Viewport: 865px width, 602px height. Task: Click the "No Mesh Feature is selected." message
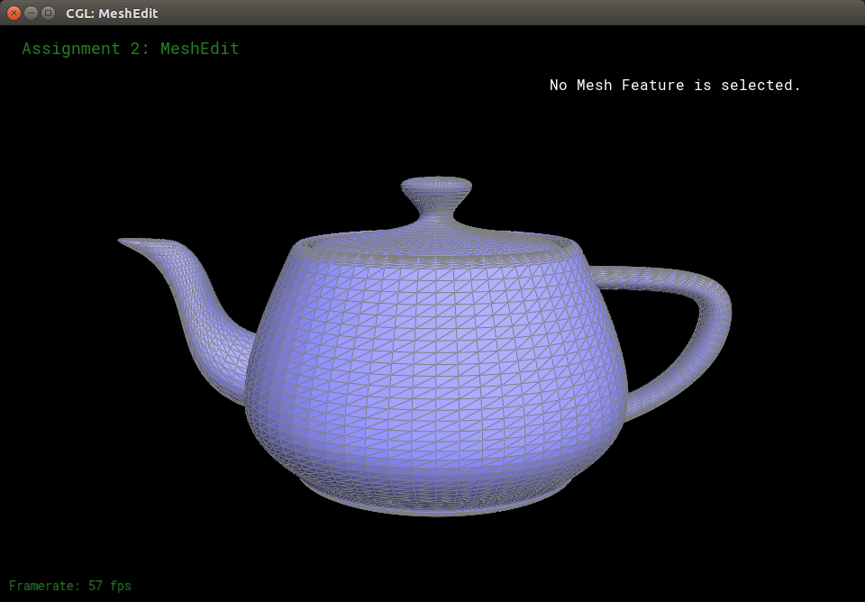point(675,85)
